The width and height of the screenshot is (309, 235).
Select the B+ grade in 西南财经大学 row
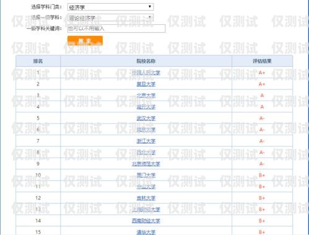(x=262, y=221)
